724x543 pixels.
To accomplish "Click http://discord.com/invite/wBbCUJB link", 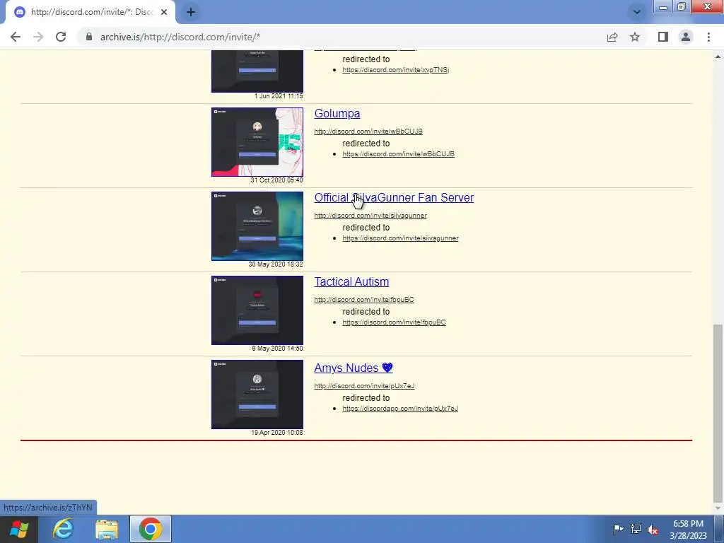I will [368, 131].
